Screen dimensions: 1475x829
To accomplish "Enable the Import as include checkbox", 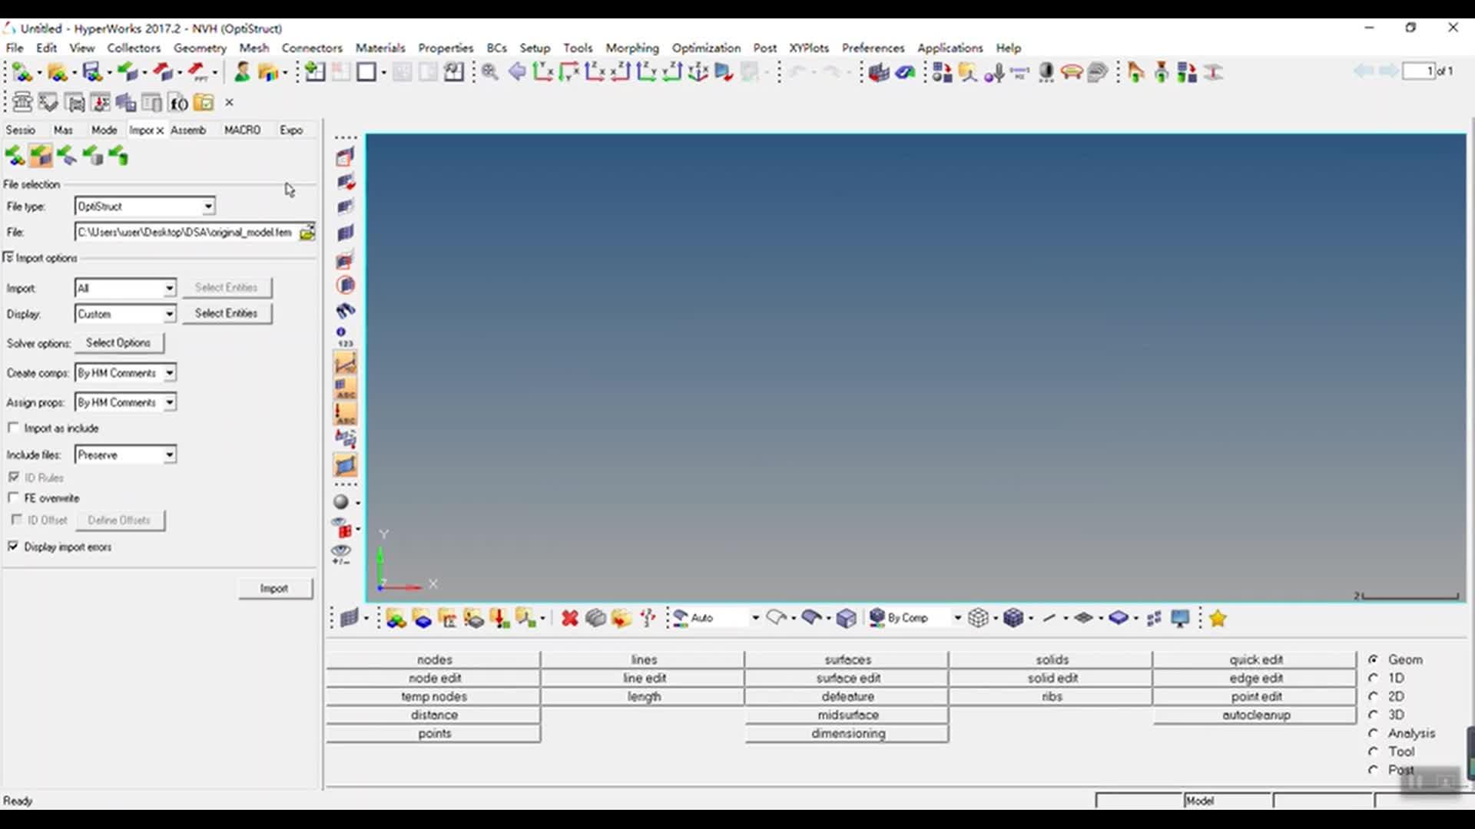I will tap(13, 428).
